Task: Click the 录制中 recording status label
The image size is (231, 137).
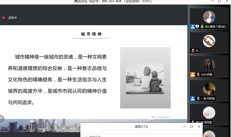Action: point(13,18)
